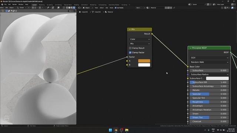237x133 pixels.
Task: Click the select box mode icon in viewport header
Action: [x=7, y=11]
